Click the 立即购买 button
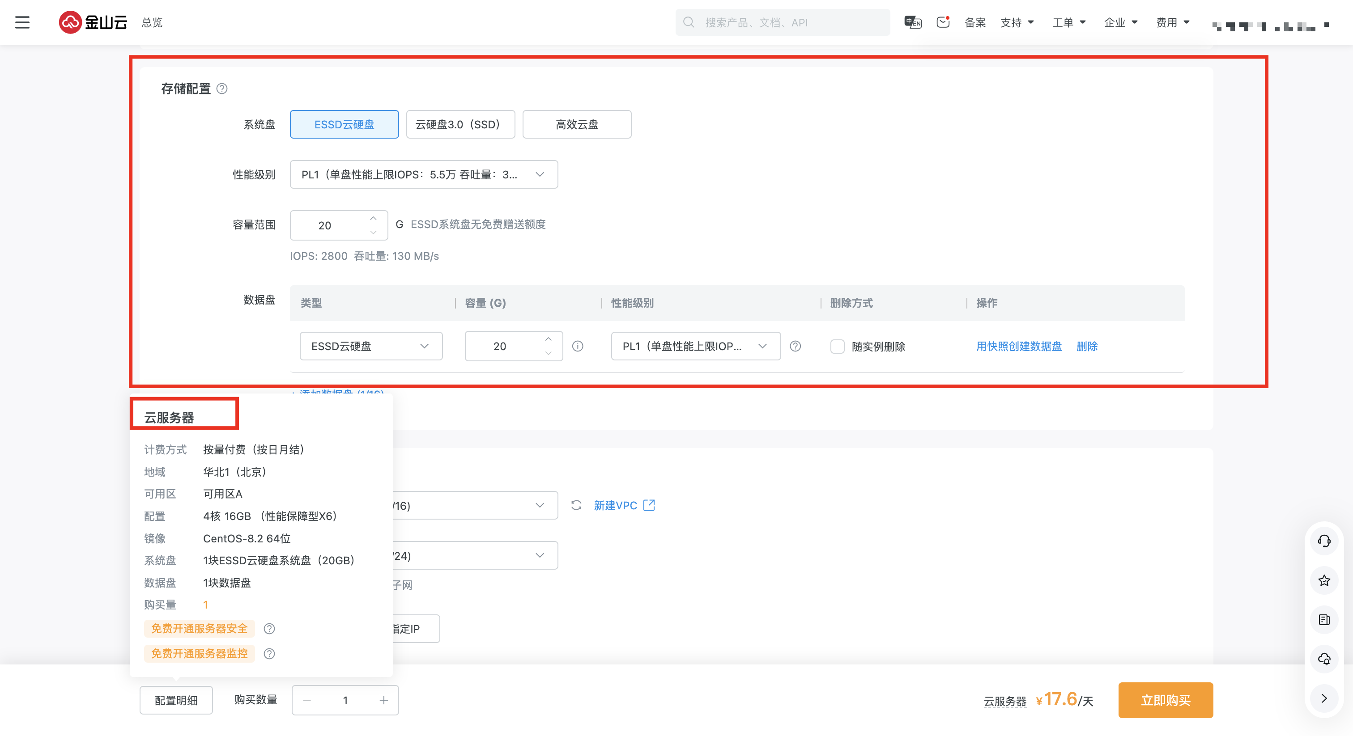Screen dimensions: 1353x736 point(1165,700)
